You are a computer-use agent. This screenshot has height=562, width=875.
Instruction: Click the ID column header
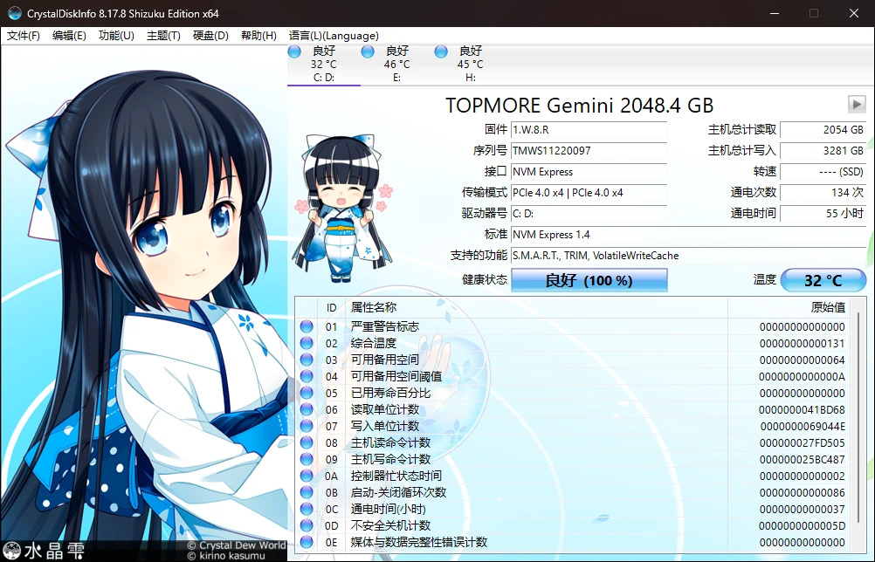click(x=332, y=308)
